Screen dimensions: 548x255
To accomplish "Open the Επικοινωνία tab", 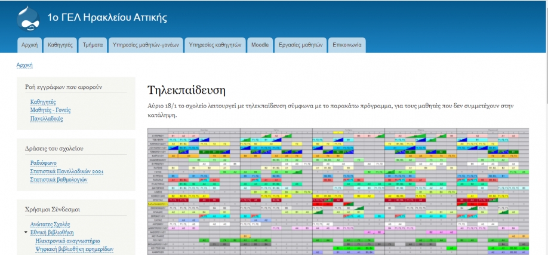I will coord(347,45).
